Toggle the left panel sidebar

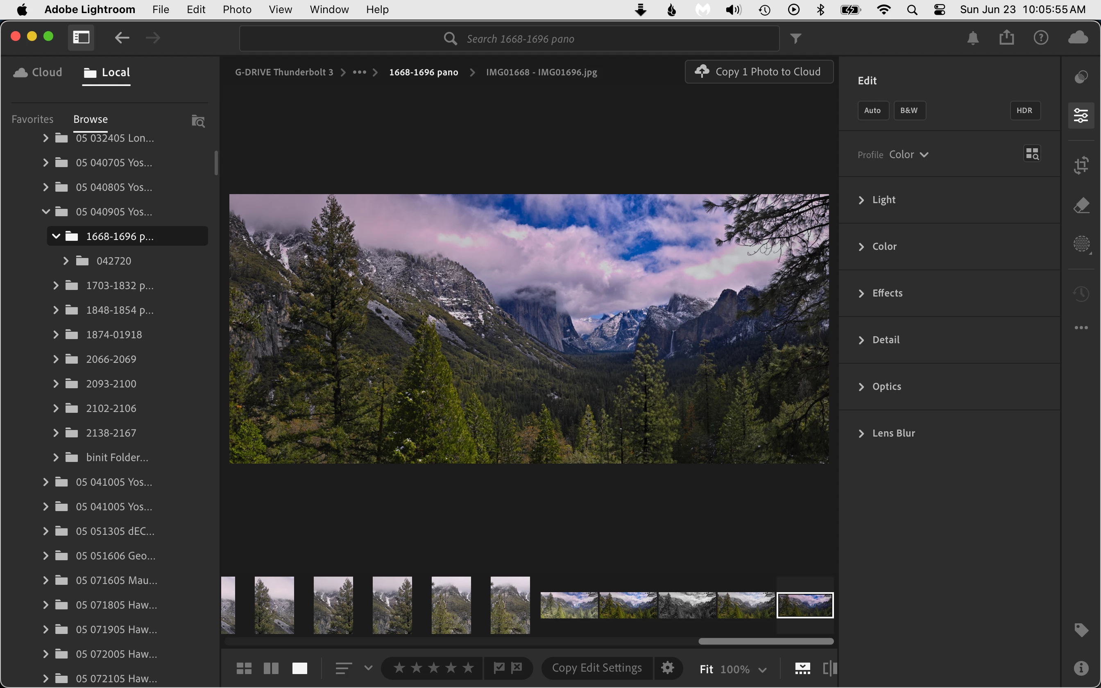coord(81,37)
